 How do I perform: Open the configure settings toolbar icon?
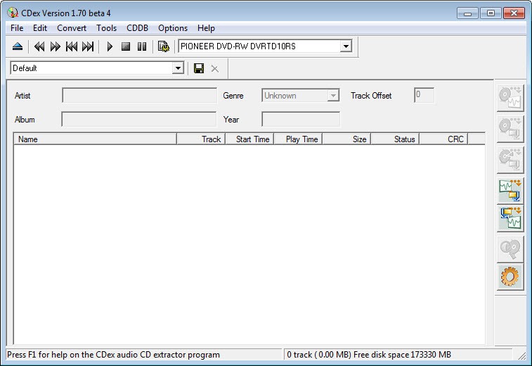click(164, 46)
